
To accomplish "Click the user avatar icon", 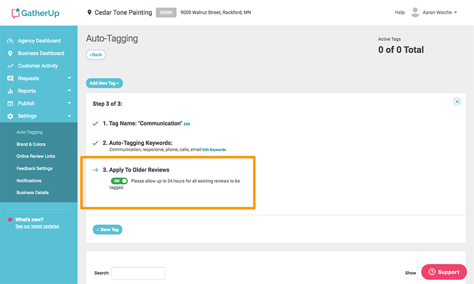I will tap(415, 12).
